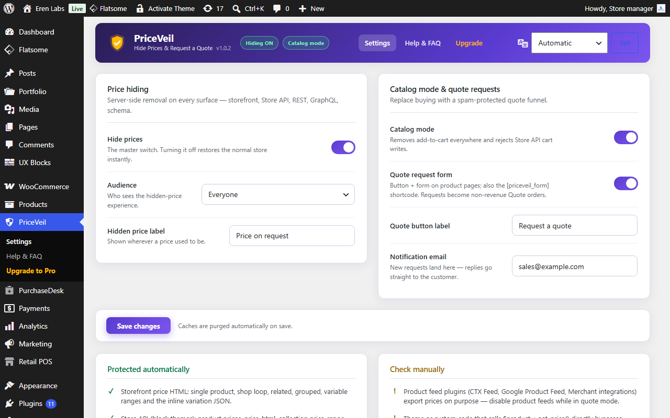The image size is (670, 418).
Task: Click the Quote button label input
Action: tap(575, 225)
